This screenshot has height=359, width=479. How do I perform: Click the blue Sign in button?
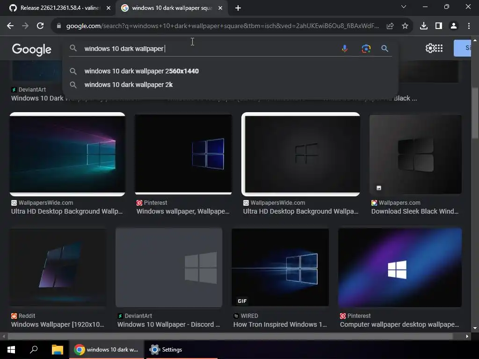(x=462, y=48)
